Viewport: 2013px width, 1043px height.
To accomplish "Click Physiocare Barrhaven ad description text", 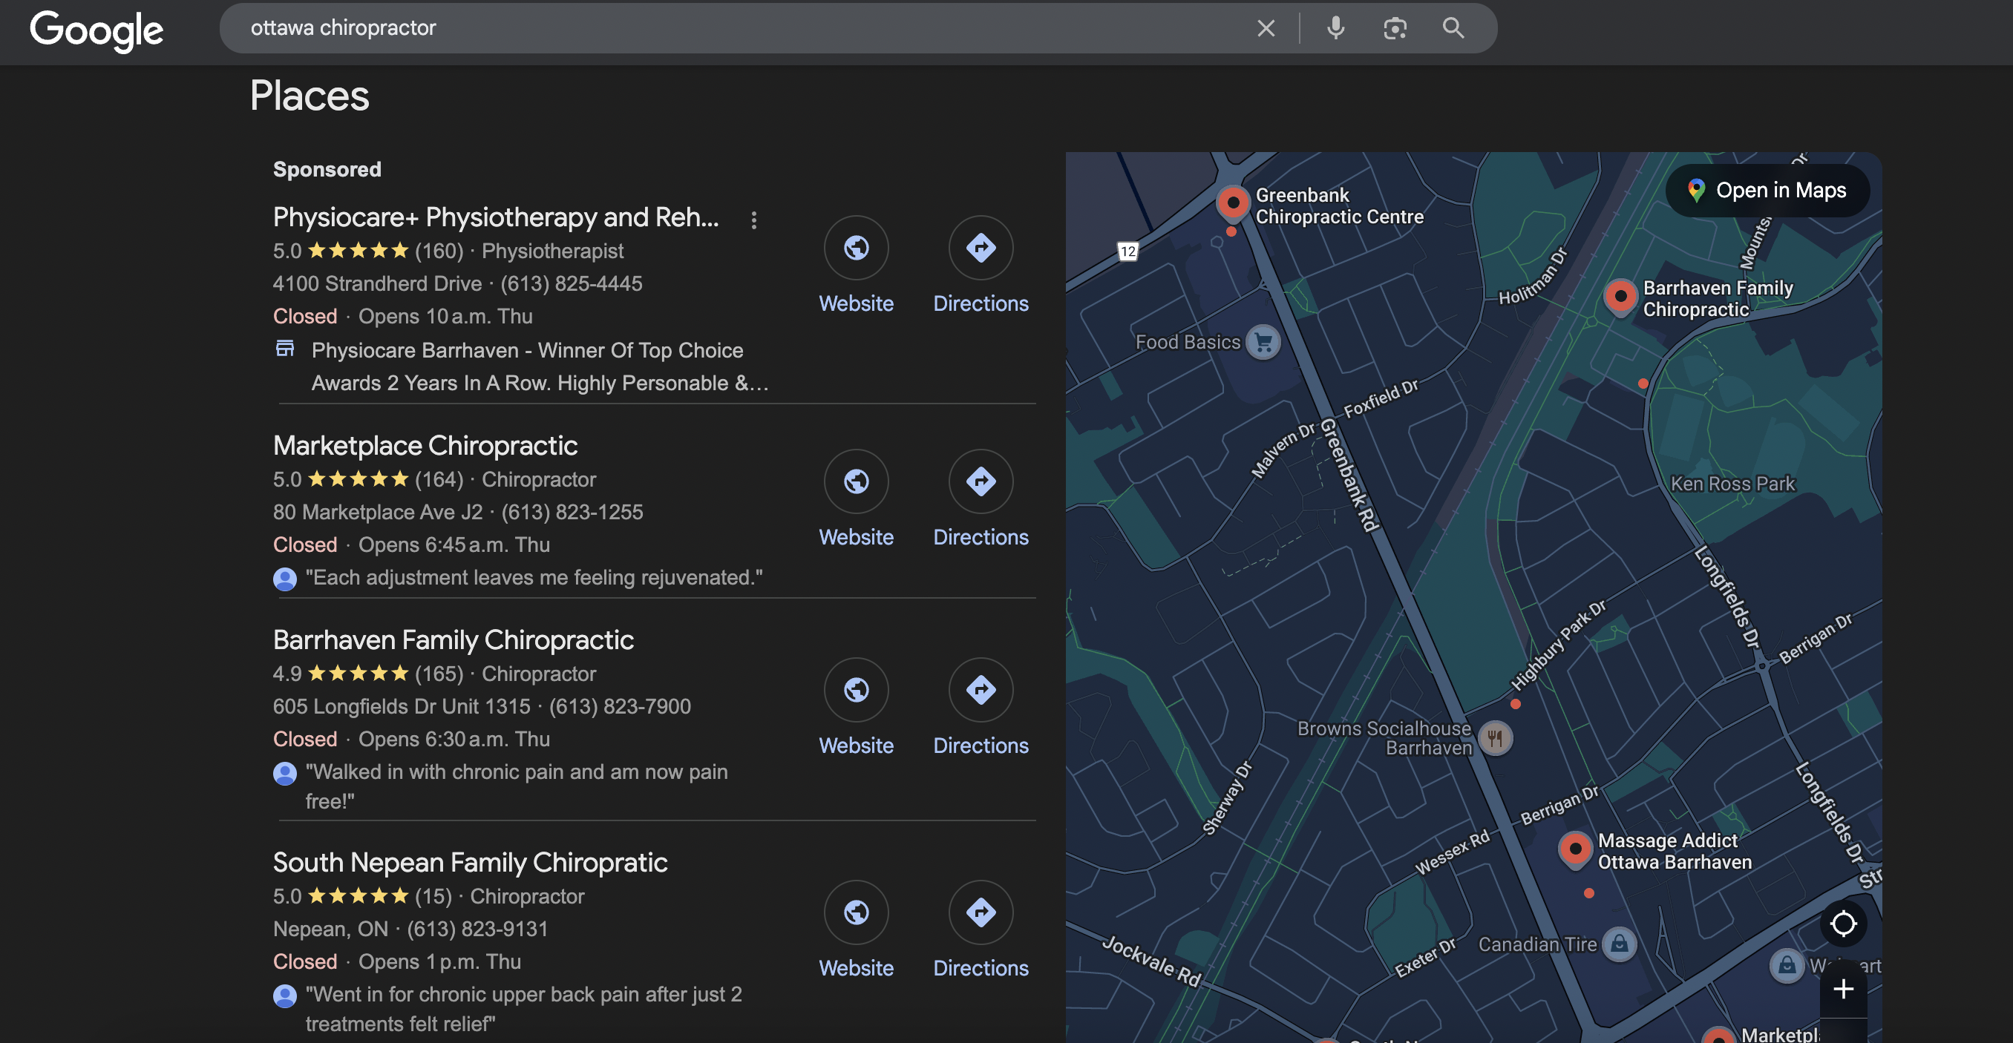I will [539, 367].
